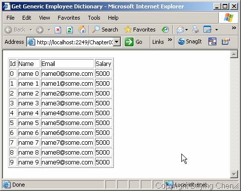Image resolution: width=241 pixels, height=191 pixels.
Task: Click the Forward navigation arrow
Action: coord(39,30)
